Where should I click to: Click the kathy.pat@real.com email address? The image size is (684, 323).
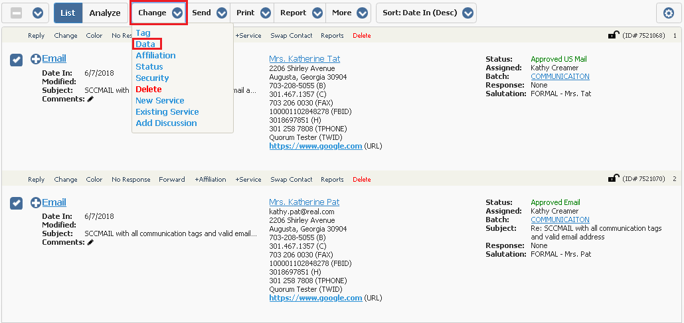pyautogui.click(x=302, y=212)
